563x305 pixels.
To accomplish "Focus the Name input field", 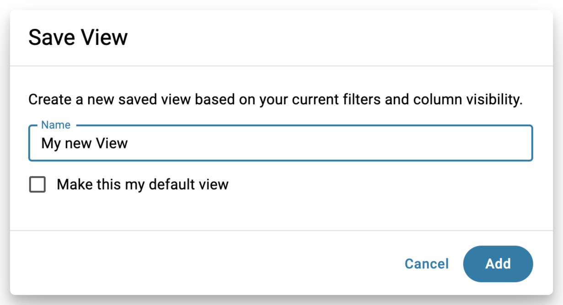I will [x=281, y=143].
